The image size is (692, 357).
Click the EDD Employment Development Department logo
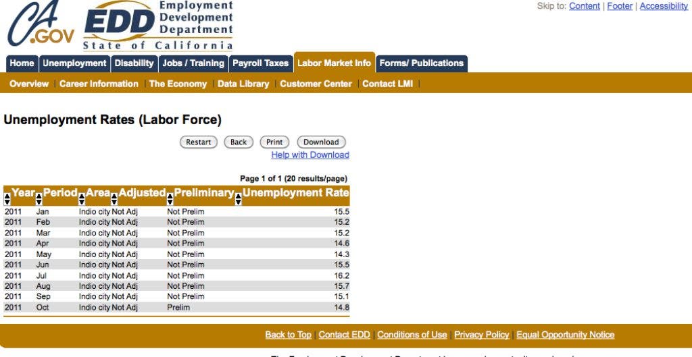click(158, 26)
